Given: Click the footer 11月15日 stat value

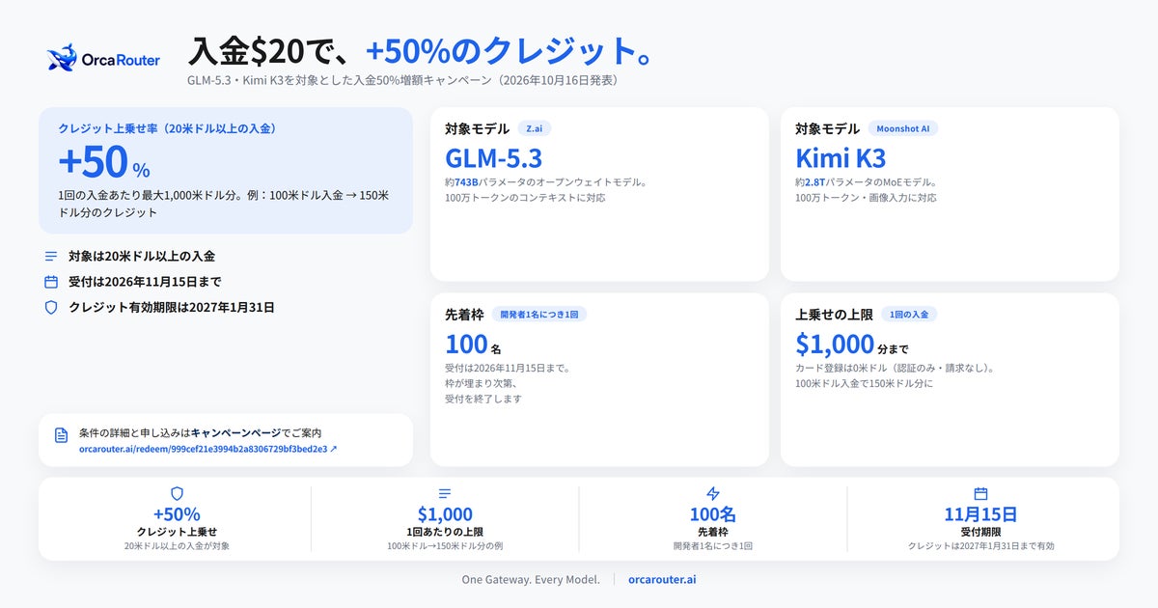Looking at the screenshot, I should coord(980,514).
